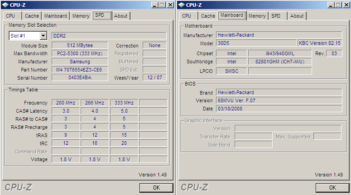
Task: Click CPU-Z app icon in left title bar
Action: coord(5,5)
